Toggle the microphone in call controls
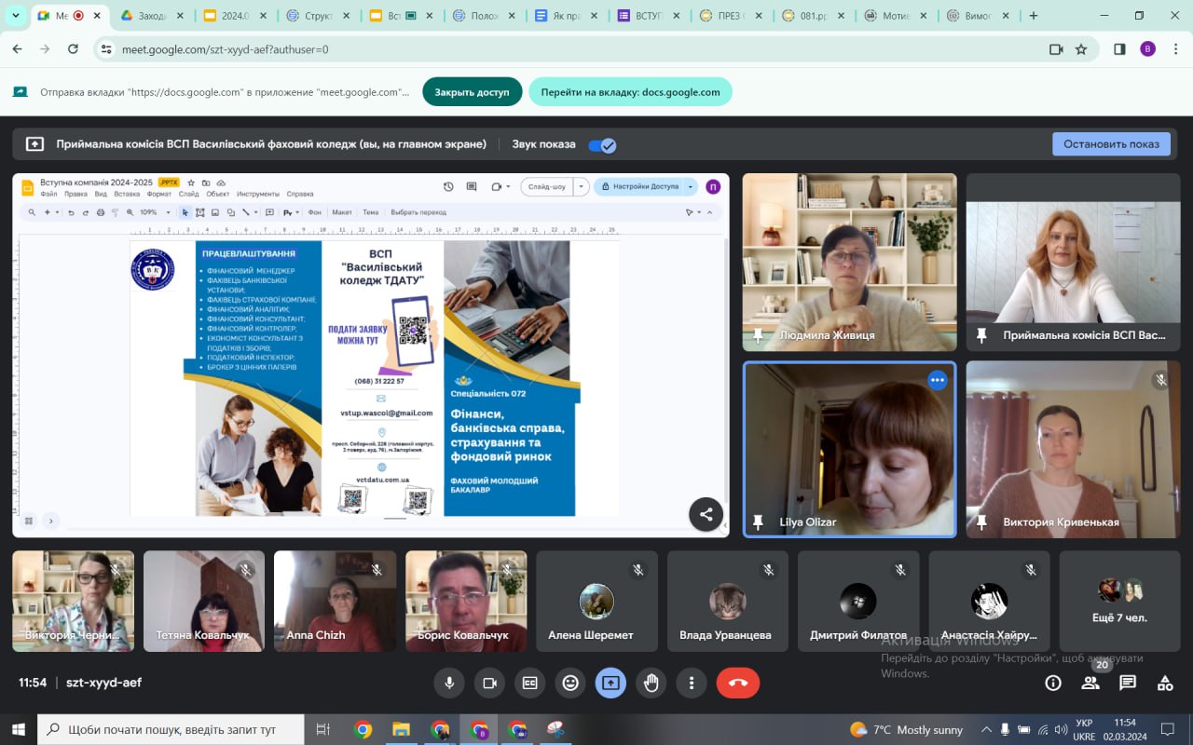 pyautogui.click(x=449, y=683)
